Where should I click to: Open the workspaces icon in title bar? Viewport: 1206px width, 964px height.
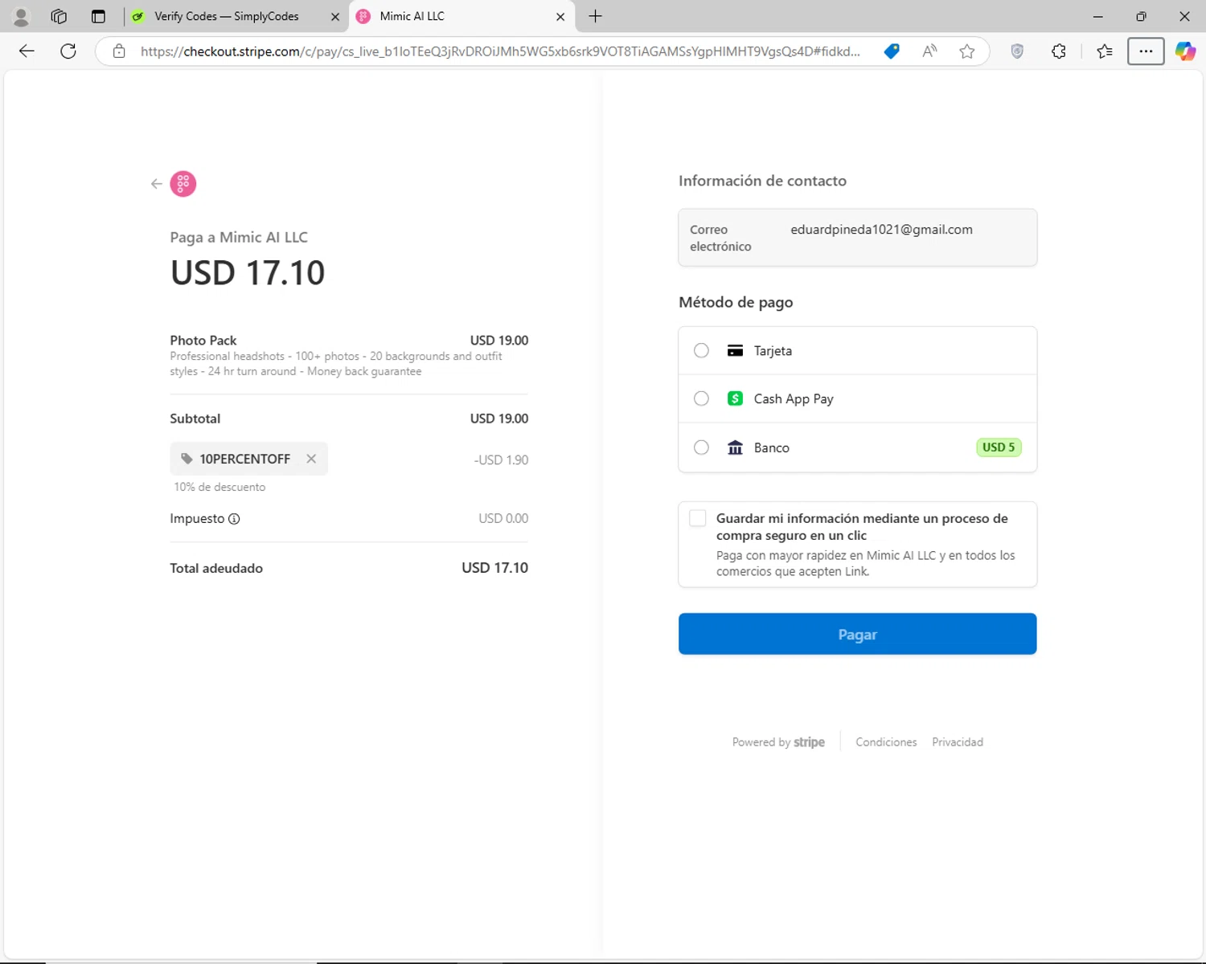click(x=59, y=16)
